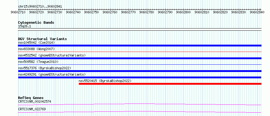This screenshot has height=116, width=270.
Task: Click the DGV Structural Variants track title
Action: [x=42, y=39]
